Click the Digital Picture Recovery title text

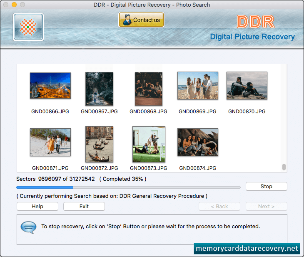tap(252, 37)
